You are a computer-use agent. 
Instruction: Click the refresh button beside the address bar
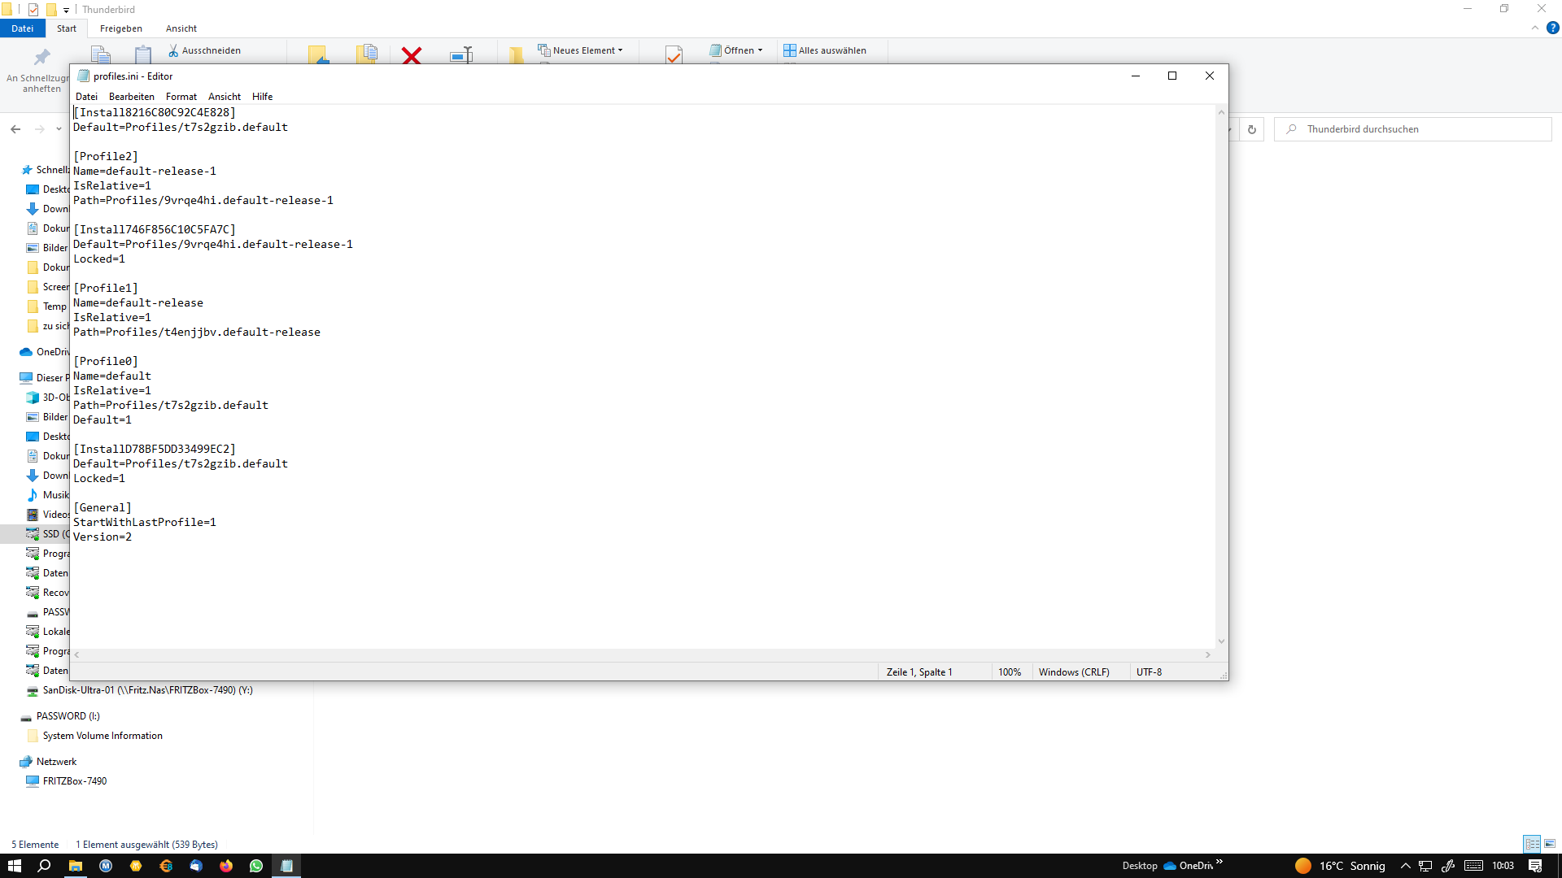(x=1252, y=129)
